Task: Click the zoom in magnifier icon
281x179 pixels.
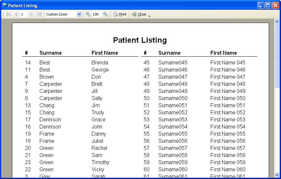Action: (106, 14)
